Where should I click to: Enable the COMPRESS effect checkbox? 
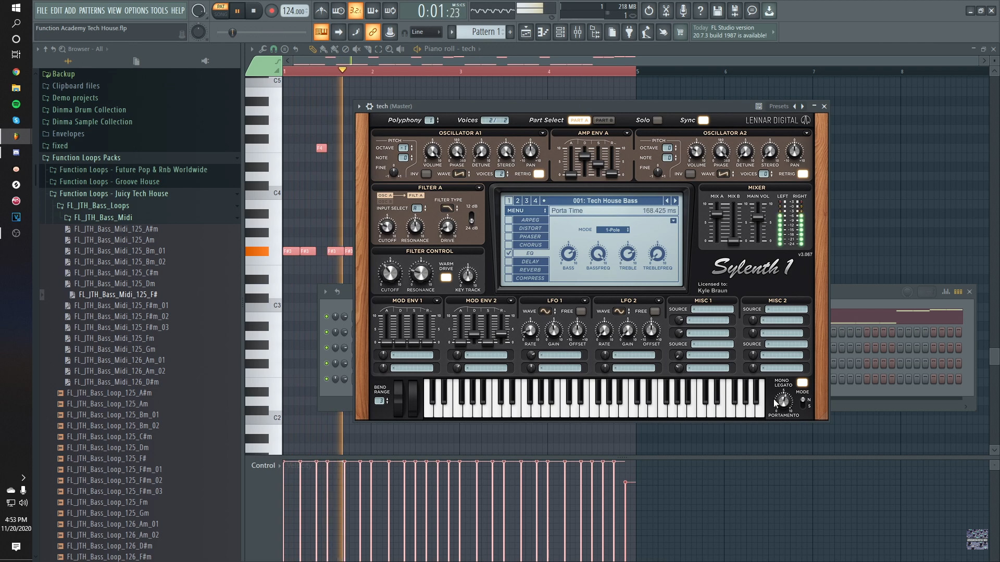tap(508, 278)
